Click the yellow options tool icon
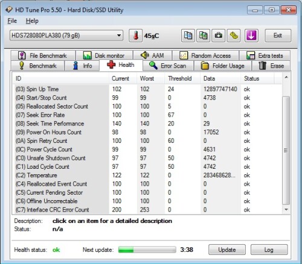The image size is (302, 264). [234, 36]
